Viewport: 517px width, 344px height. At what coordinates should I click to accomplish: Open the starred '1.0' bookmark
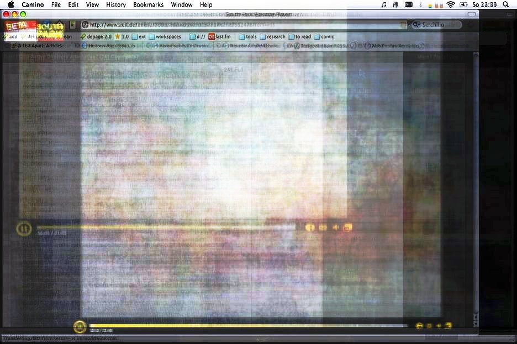pos(122,36)
